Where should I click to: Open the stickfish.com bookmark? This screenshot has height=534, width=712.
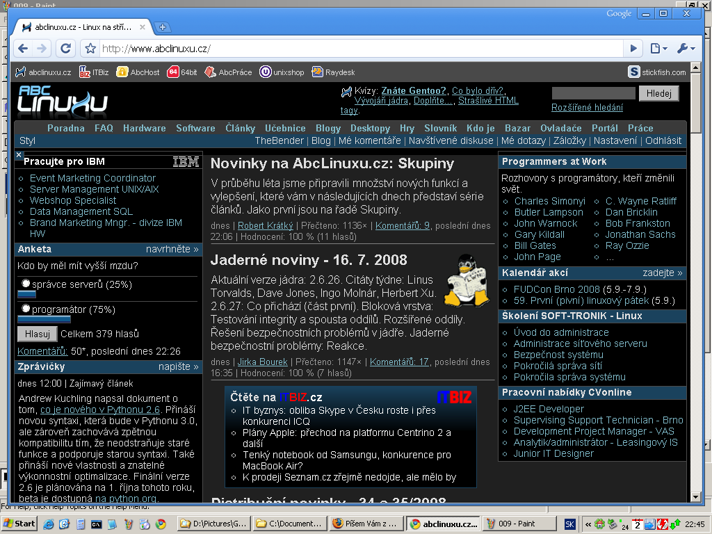657,72
